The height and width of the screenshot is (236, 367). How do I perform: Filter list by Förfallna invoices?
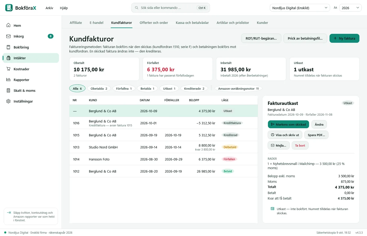124,89
